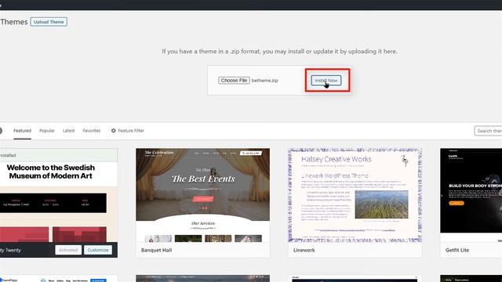
Task: Open the Linework theme preview thumbnail
Action: pyautogui.click(x=355, y=195)
